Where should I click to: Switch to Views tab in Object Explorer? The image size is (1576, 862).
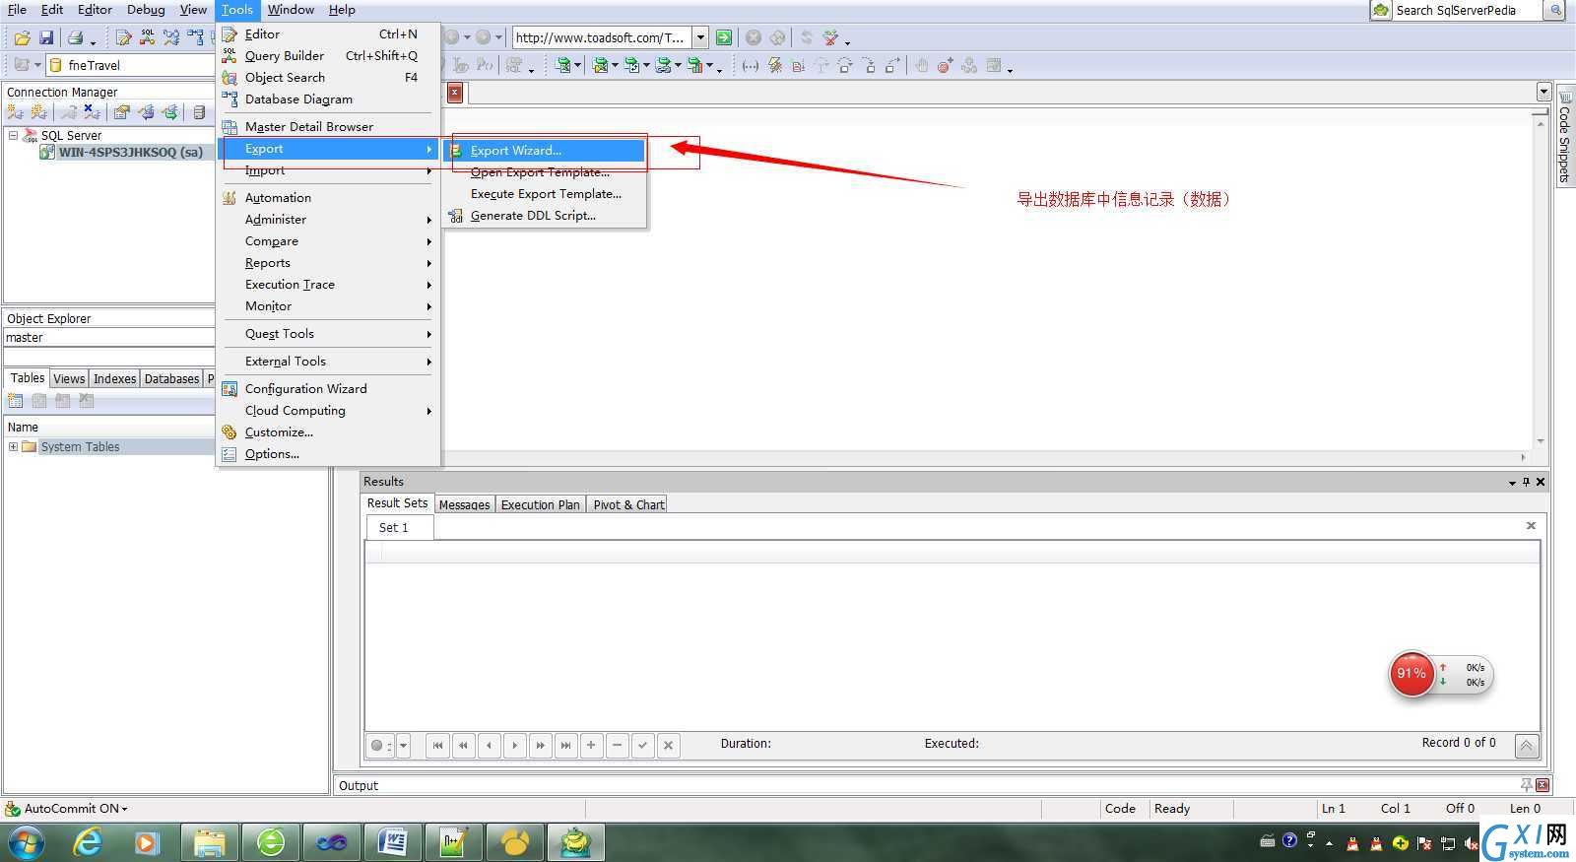point(69,378)
